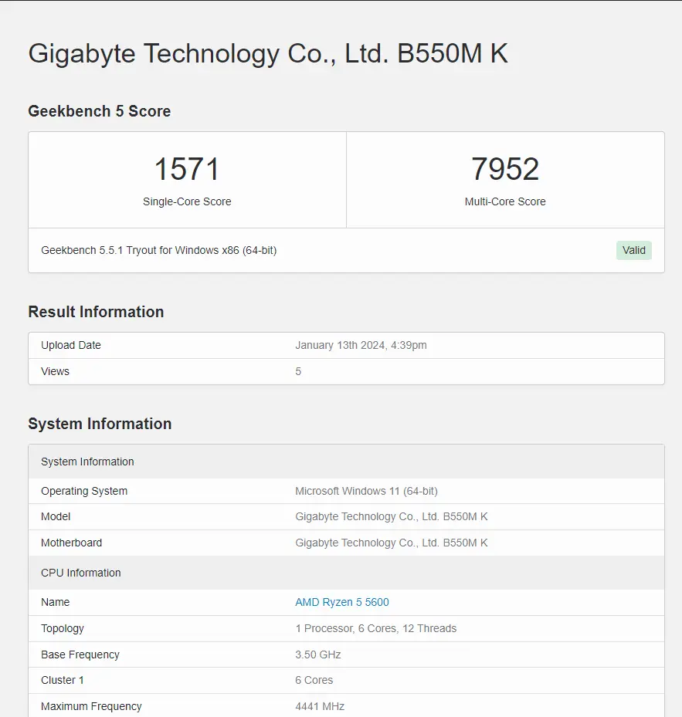Select the Model row's Gigabyte B550M K value

[392, 516]
